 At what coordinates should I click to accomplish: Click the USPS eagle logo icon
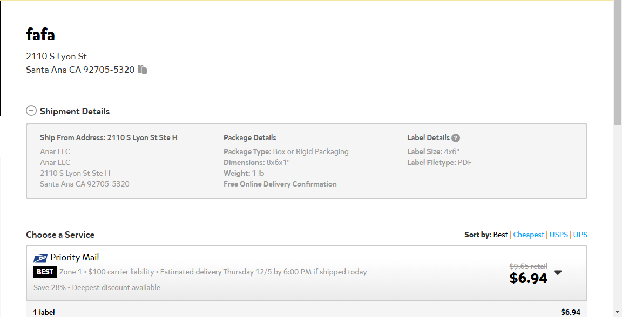pos(40,258)
